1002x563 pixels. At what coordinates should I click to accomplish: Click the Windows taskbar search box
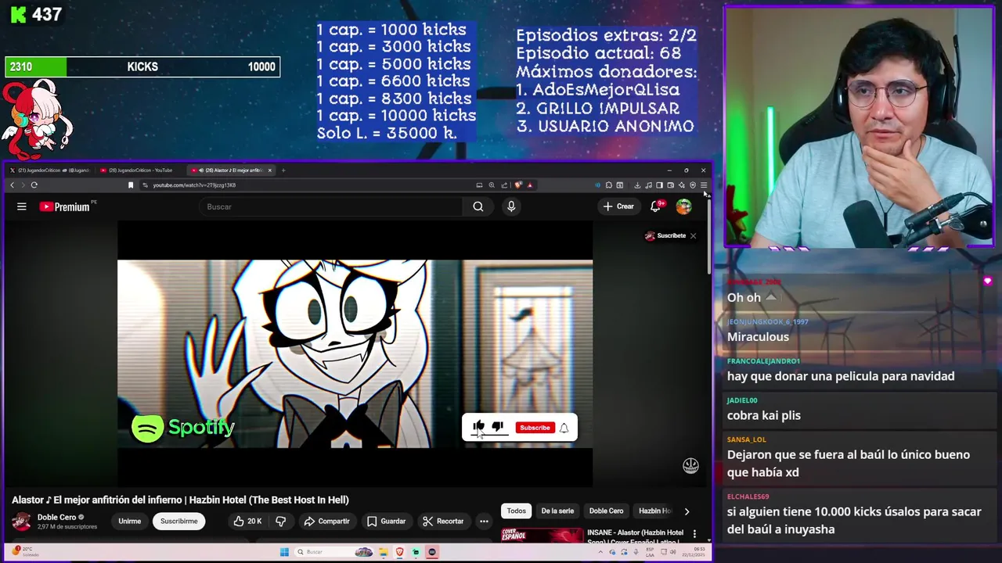click(334, 552)
